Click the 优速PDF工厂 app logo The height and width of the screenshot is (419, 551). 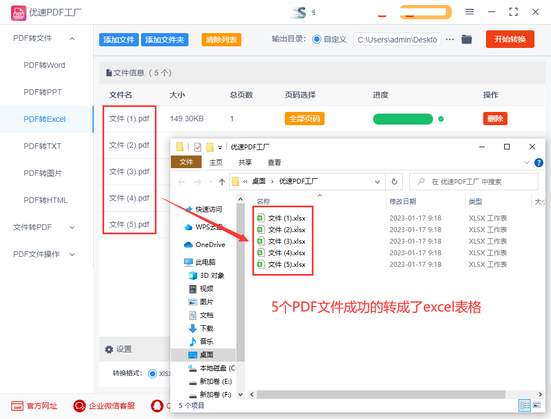(x=18, y=13)
